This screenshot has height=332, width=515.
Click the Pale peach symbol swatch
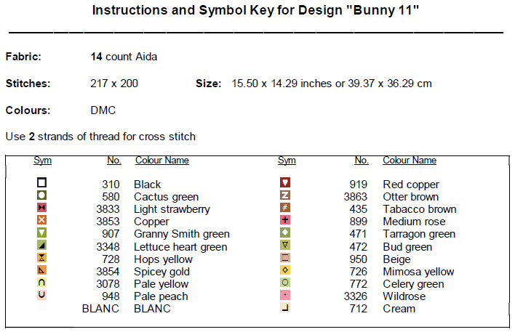tap(42, 296)
